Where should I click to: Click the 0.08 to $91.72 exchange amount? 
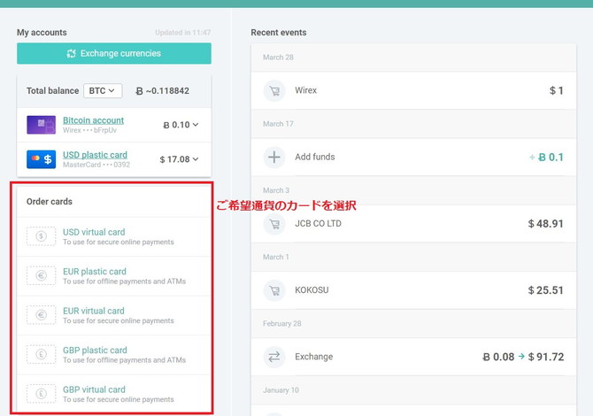(523, 357)
